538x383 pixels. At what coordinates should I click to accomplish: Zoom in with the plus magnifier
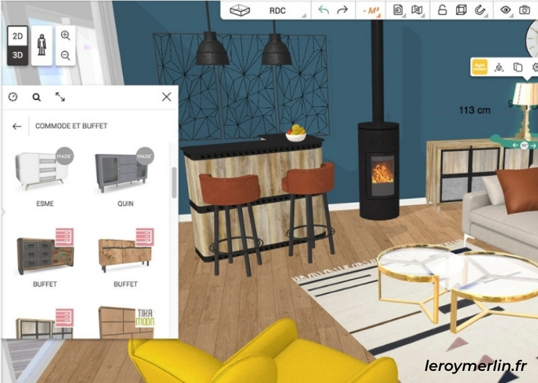tap(65, 36)
